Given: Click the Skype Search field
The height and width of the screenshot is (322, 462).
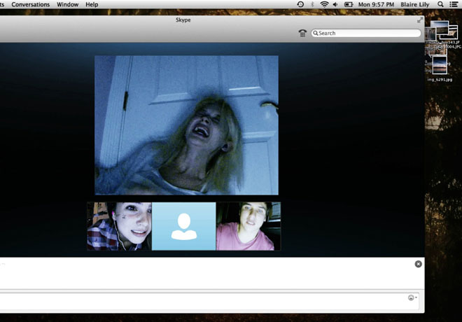Looking at the screenshot, I should (366, 33).
